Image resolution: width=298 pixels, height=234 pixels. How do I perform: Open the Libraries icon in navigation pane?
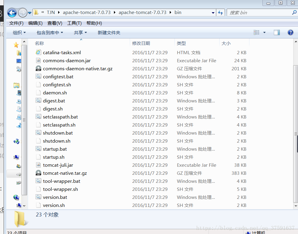click(x=16, y=85)
